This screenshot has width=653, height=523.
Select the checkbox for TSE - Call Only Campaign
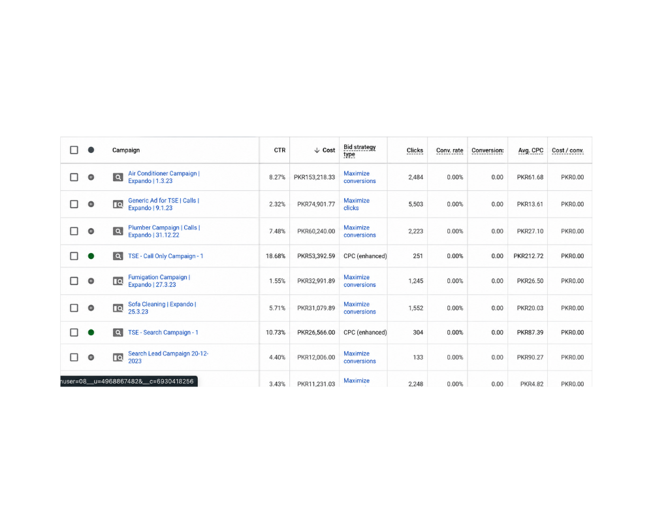[74, 256]
